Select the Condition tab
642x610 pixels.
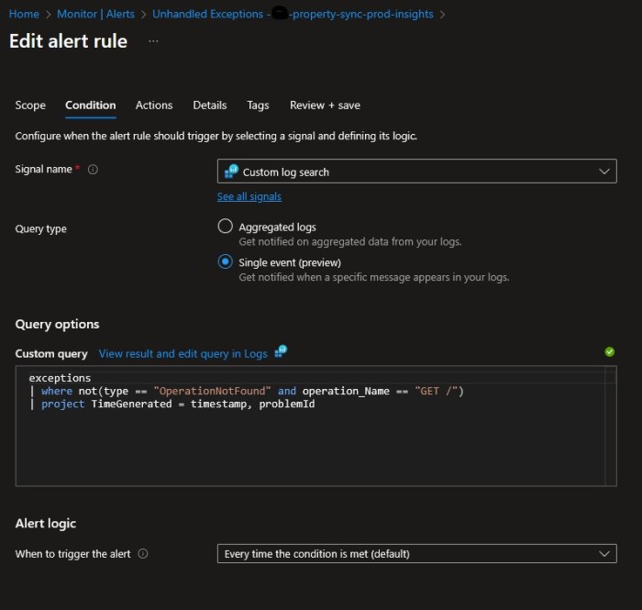coord(91,105)
